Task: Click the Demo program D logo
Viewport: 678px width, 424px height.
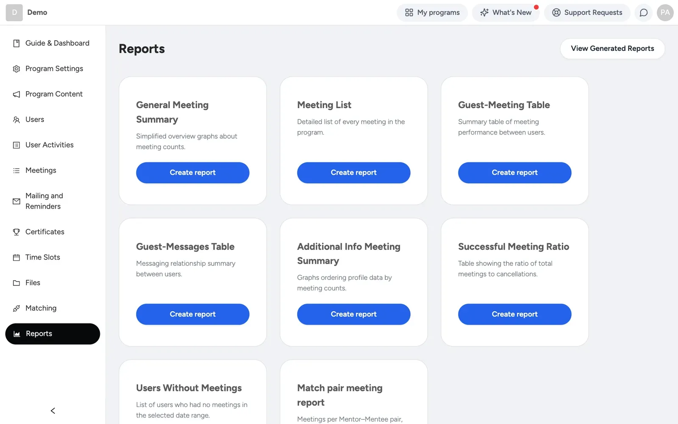Action: click(14, 13)
